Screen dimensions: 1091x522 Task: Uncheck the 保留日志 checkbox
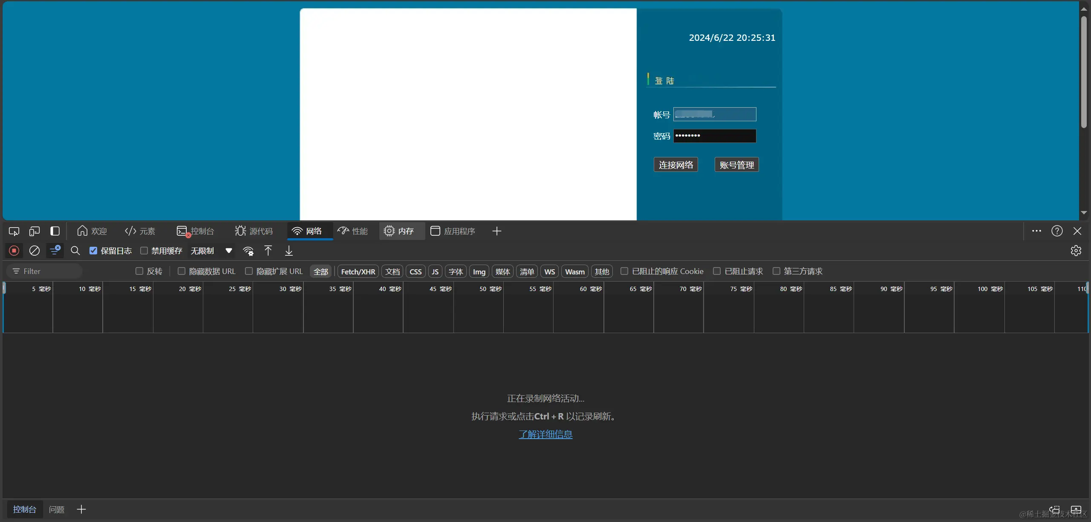(93, 251)
